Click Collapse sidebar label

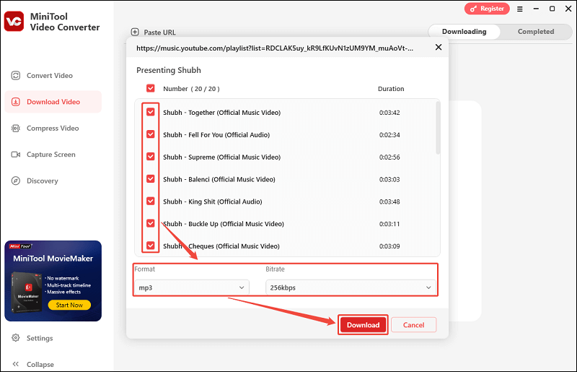click(x=40, y=364)
